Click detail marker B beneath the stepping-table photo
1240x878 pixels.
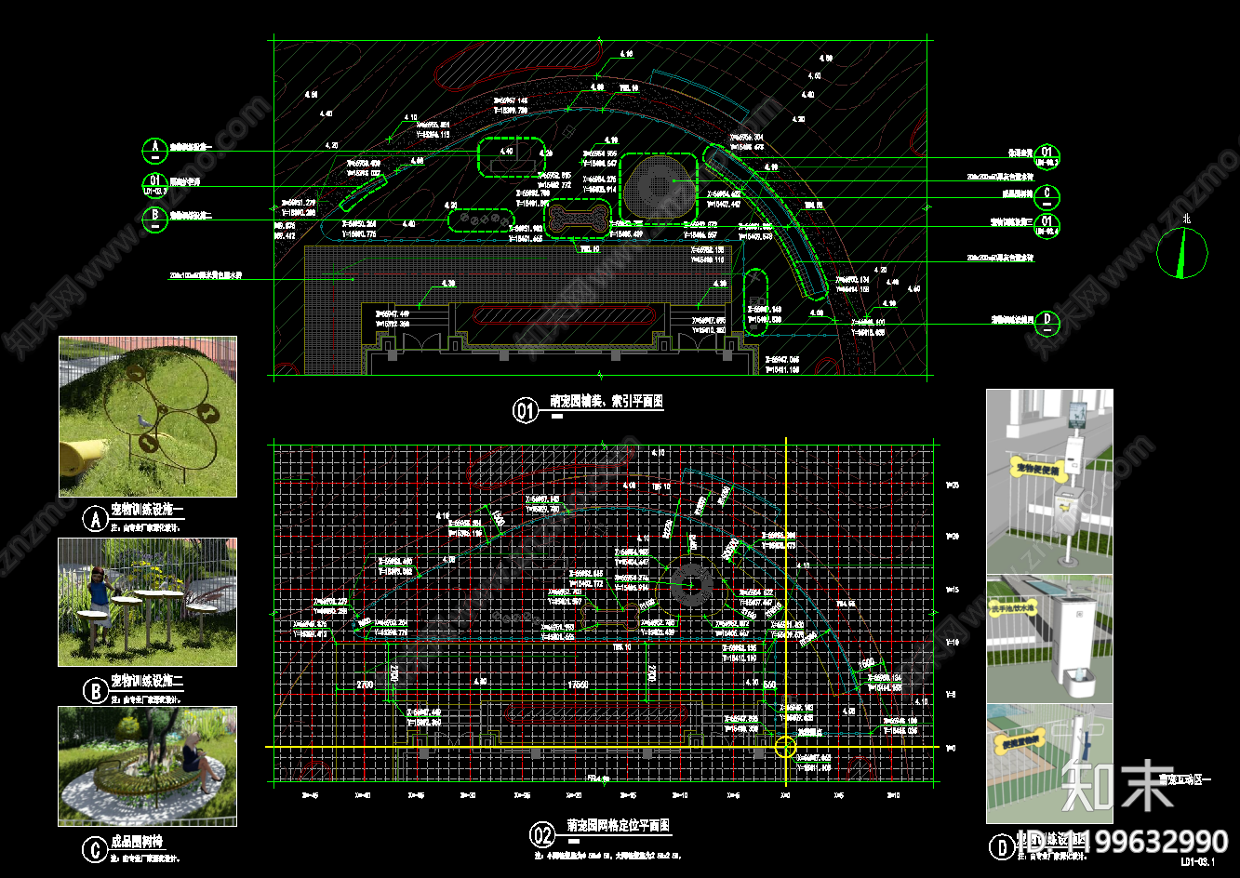pos(94,691)
